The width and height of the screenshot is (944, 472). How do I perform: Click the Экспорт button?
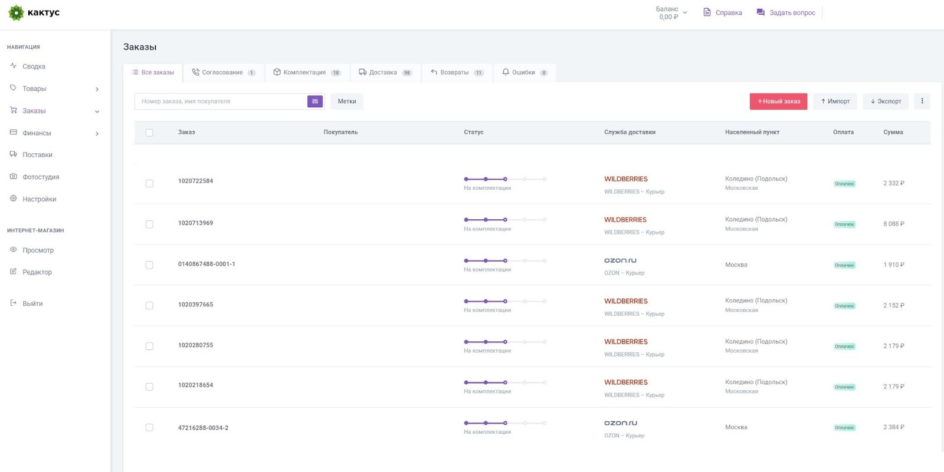pos(886,101)
